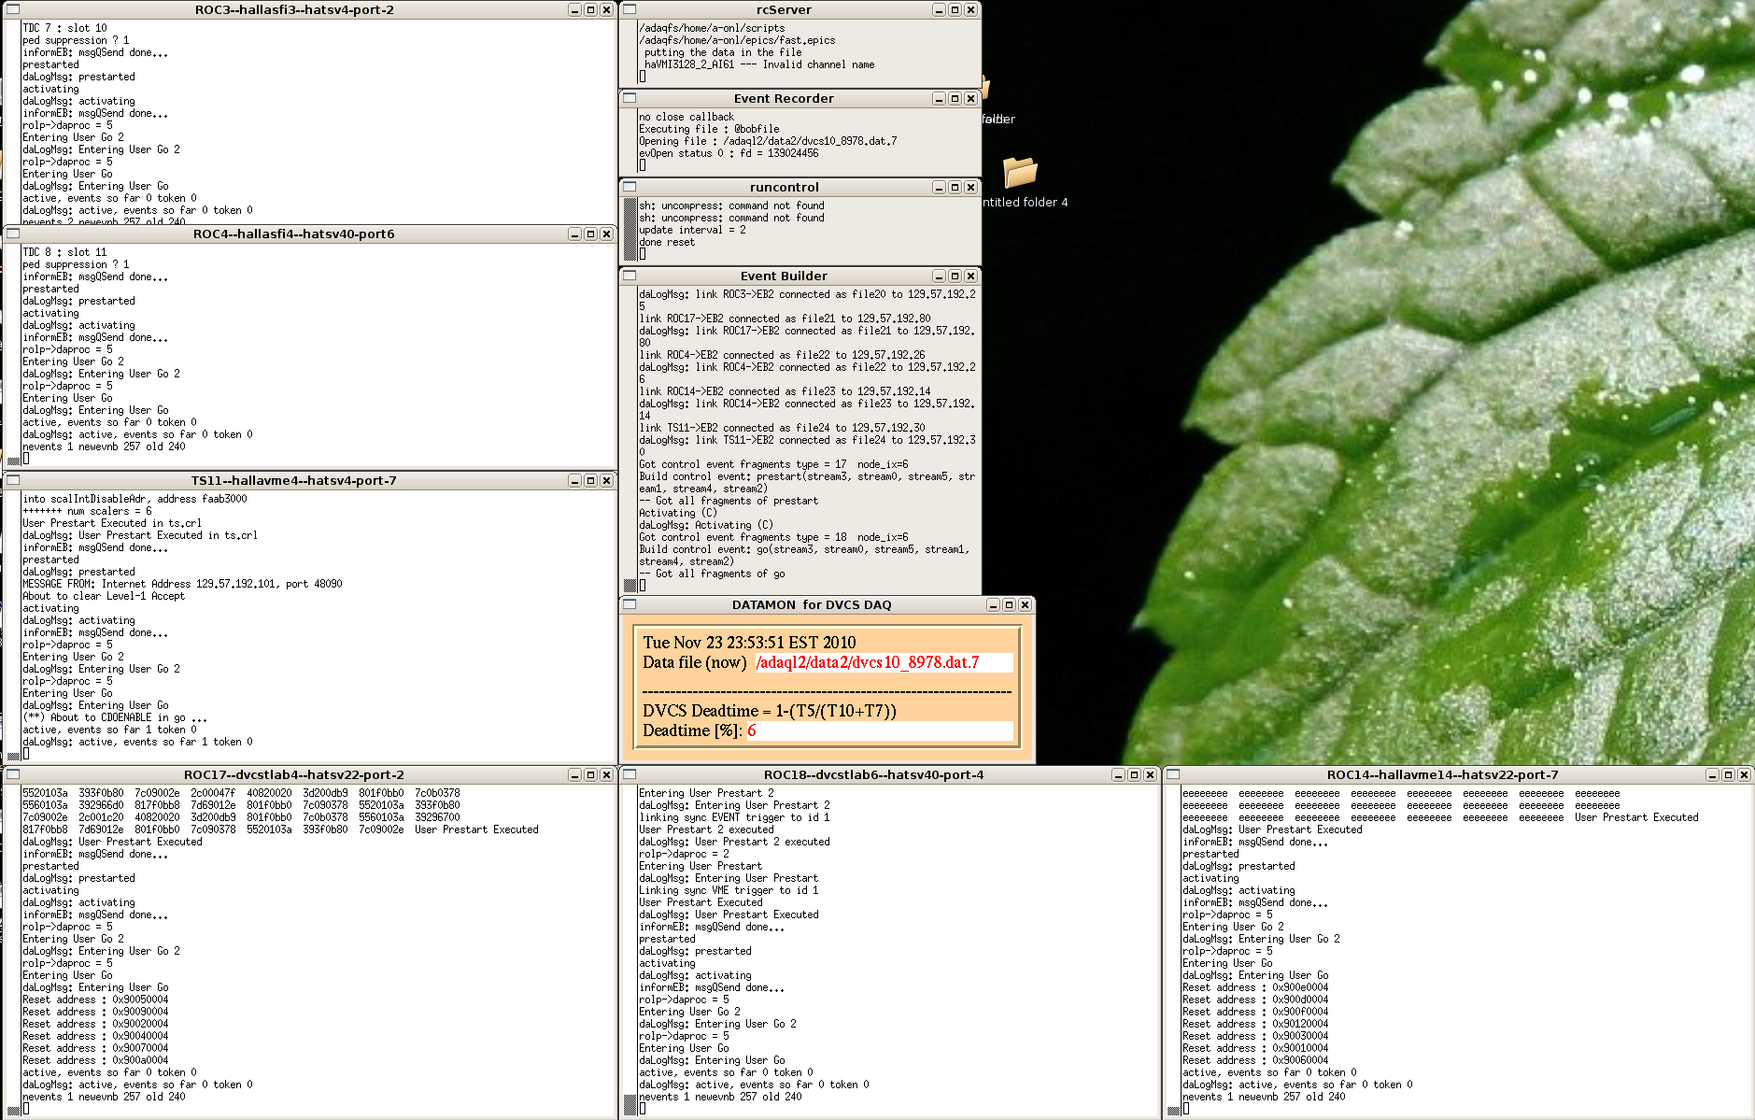Click 'TDC 7 : slot 10' in ROC3 terminal
Viewport: 1755px width, 1120px height.
(x=64, y=28)
